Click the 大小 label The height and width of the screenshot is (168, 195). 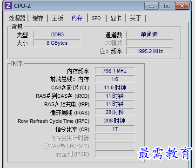(x=22, y=43)
